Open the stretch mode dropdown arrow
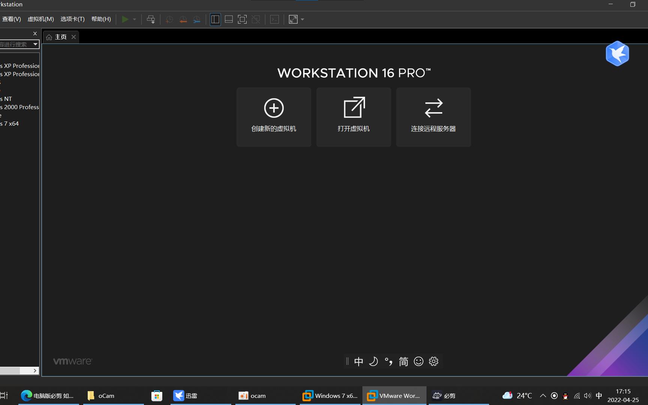 [302, 19]
